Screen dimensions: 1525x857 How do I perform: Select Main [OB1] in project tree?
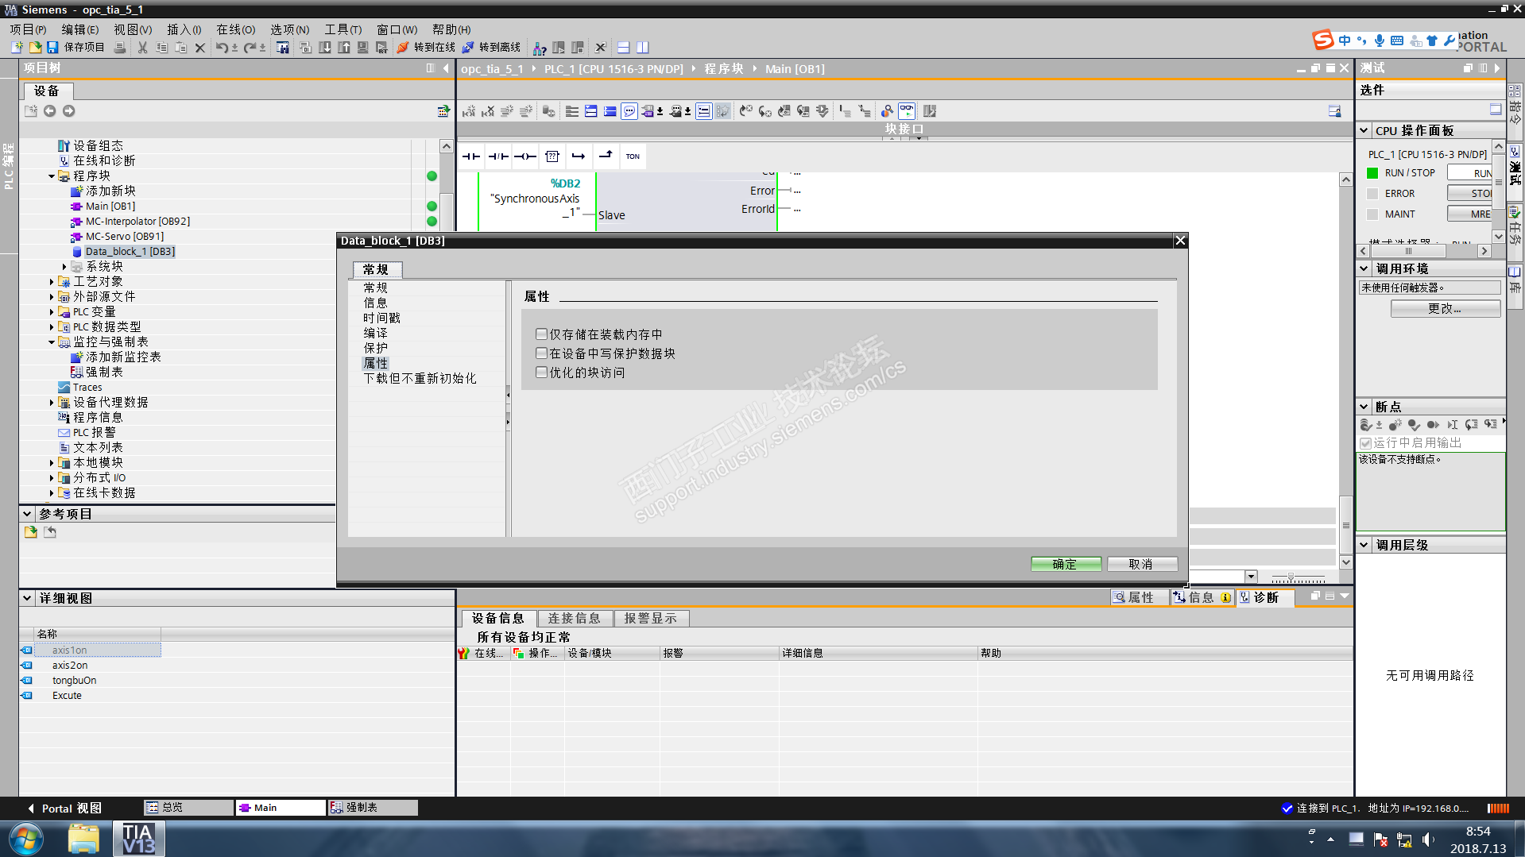(x=110, y=207)
